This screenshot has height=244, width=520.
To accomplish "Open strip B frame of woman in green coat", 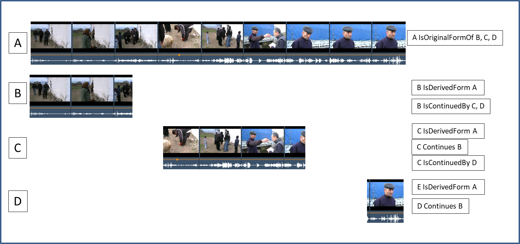I will click(92, 90).
